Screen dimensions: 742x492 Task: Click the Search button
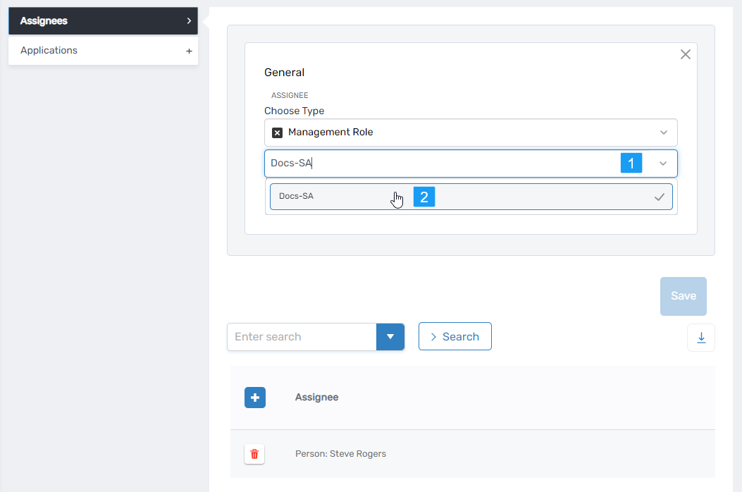click(x=455, y=336)
